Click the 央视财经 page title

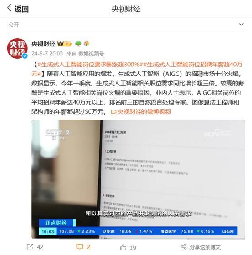126,9
